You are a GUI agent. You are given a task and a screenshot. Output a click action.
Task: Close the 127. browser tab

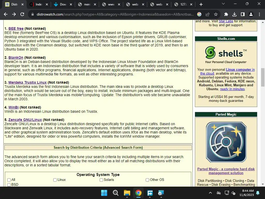(x=191, y=5)
